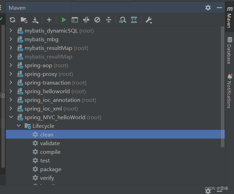Toggle Skip Tests mode icon
This screenshot has height=194, width=234.
point(97,20)
